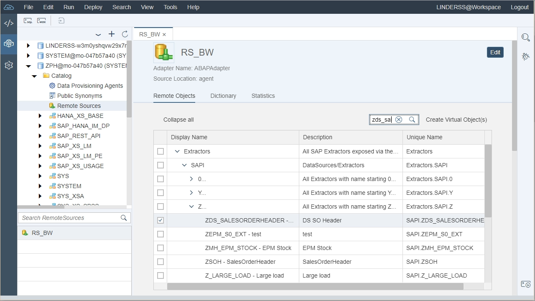Click the Edit button for RS_BW
The image size is (535, 301).
click(x=495, y=52)
